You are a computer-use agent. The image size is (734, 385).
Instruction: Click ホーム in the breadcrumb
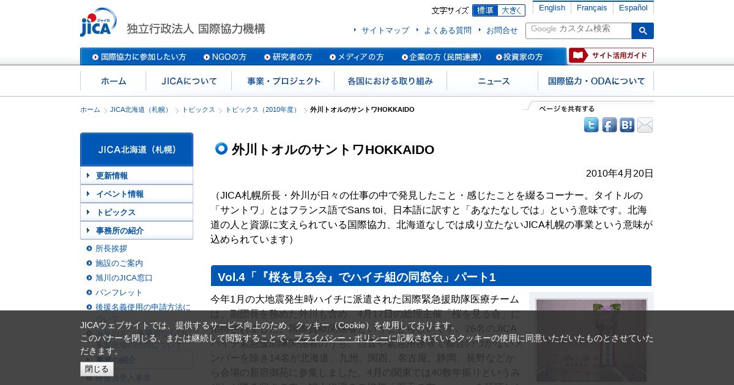pyautogui.click(x=90, y=109)
